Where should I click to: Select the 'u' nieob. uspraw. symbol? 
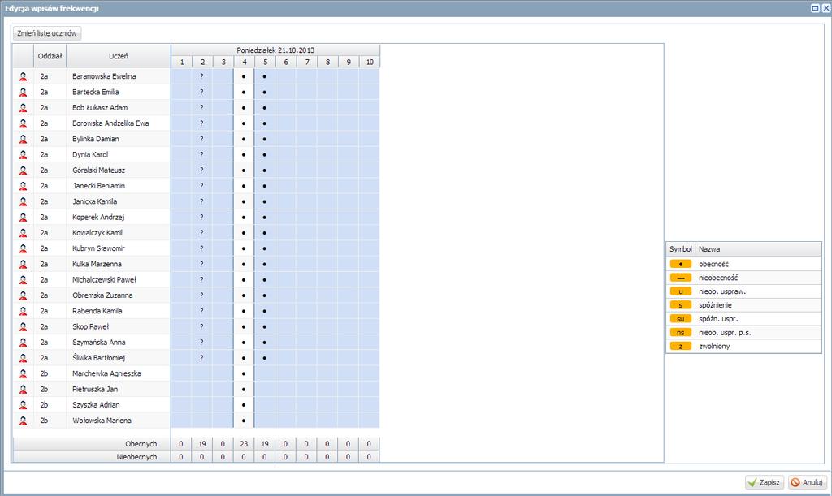point(681,291)
